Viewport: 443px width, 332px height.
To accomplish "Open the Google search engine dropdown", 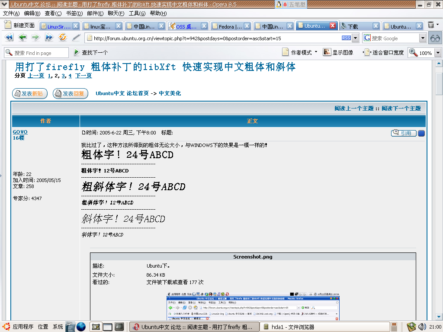I will pos(423,38).
